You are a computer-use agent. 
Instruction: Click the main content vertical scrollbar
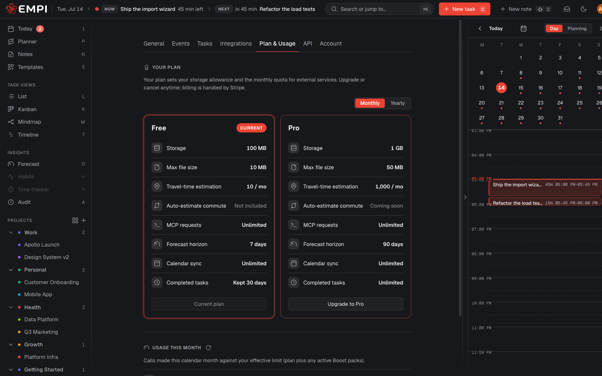pos(460,168)
